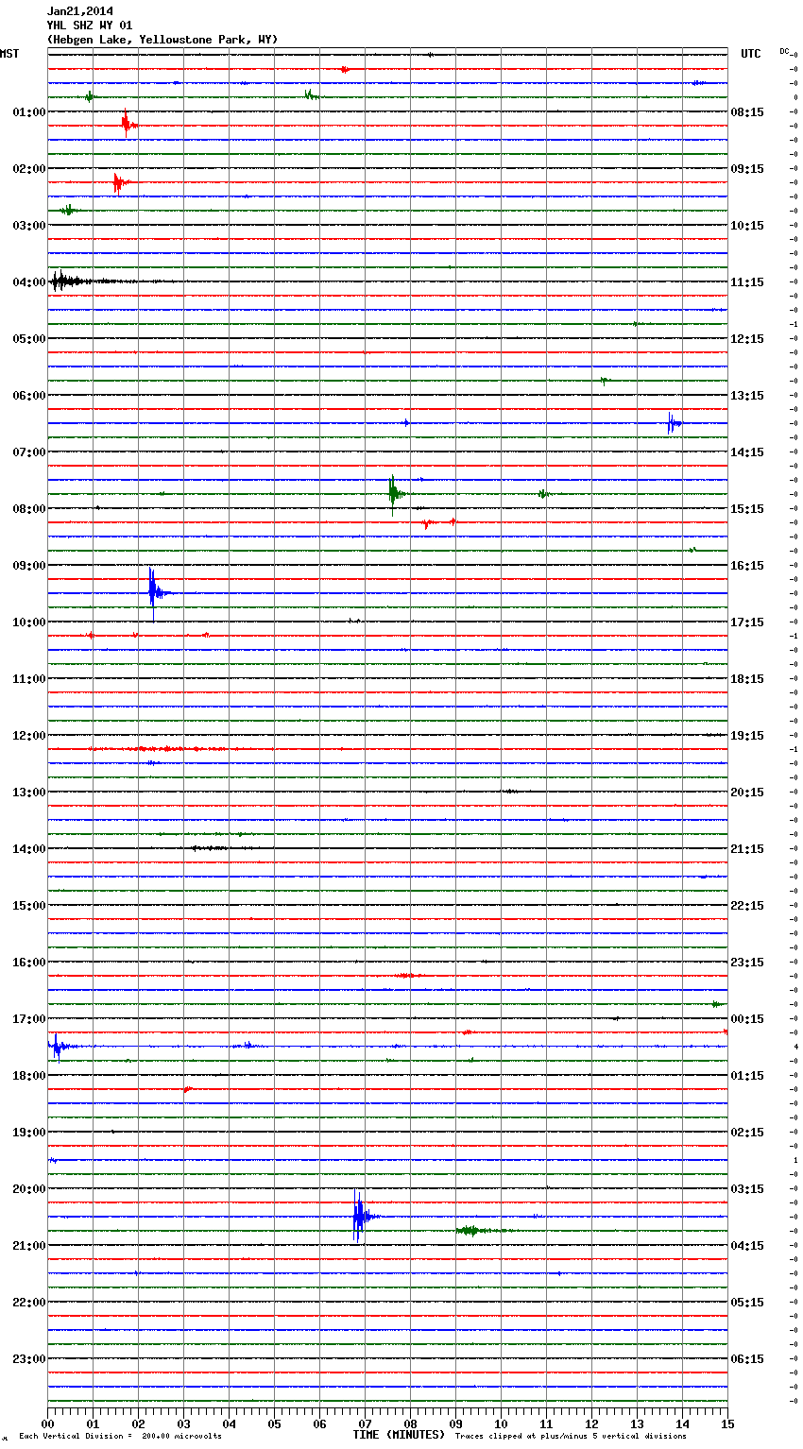Click the '04:00' MST time label
The height and width of the screenshot is (1449, 803).
[x=29, y=282]
